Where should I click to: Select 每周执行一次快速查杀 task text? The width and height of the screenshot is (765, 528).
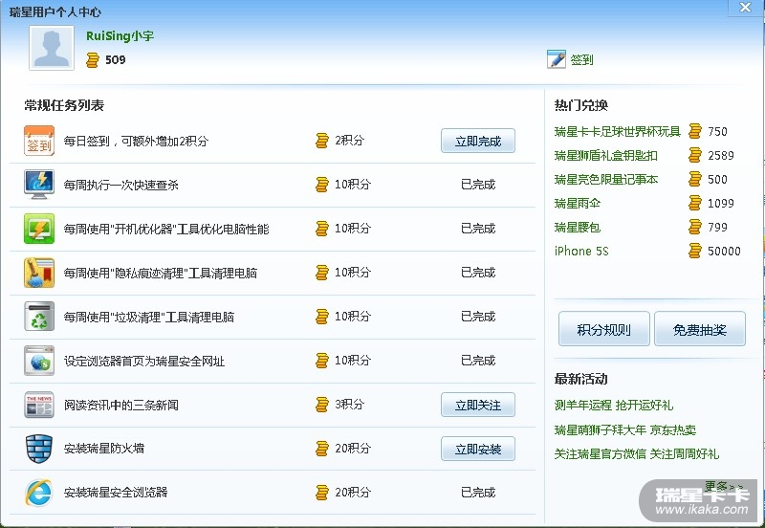pyautogui.click(x=121, y=185)
